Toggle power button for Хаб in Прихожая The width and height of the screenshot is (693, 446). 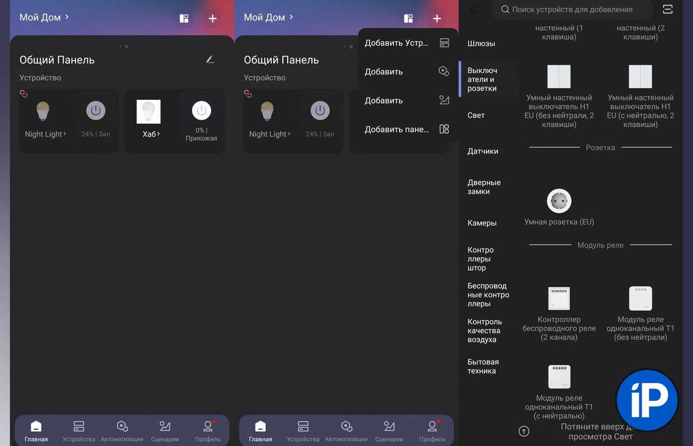202,111
